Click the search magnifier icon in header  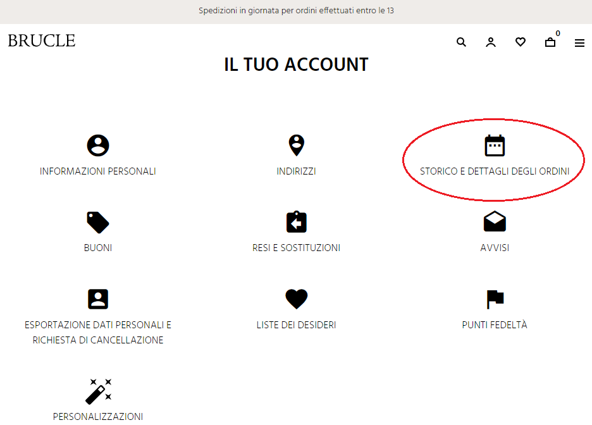click(461, 42)
